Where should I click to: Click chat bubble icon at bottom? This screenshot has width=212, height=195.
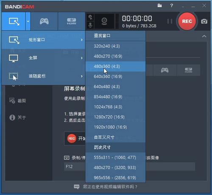pos(77,187)
